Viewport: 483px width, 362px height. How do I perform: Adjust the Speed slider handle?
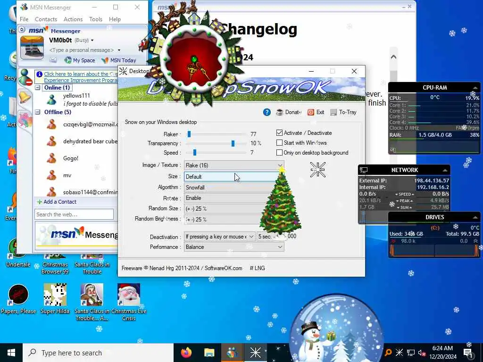pos(195,153)
